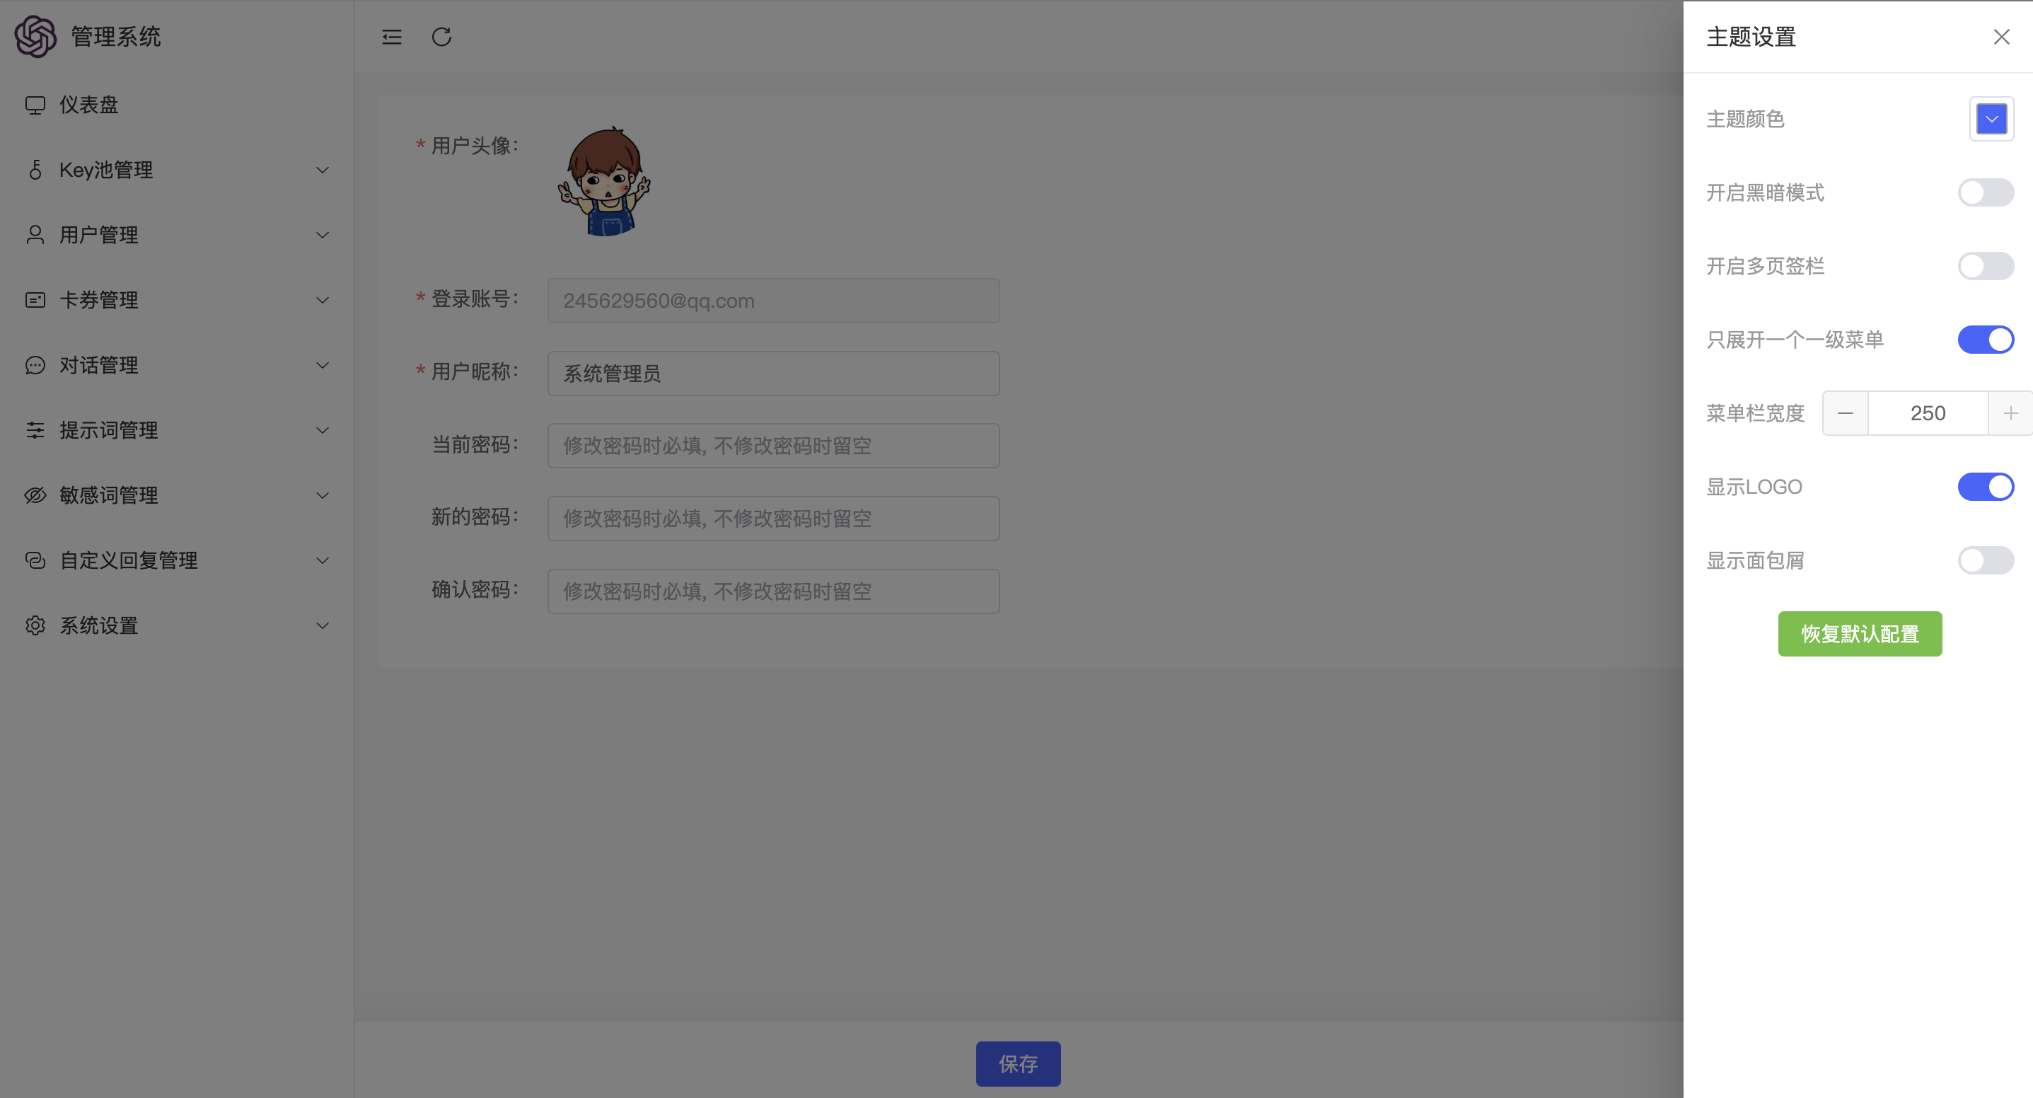
Task: Disable the 显示LOGO toggle
Action: 1985,486
